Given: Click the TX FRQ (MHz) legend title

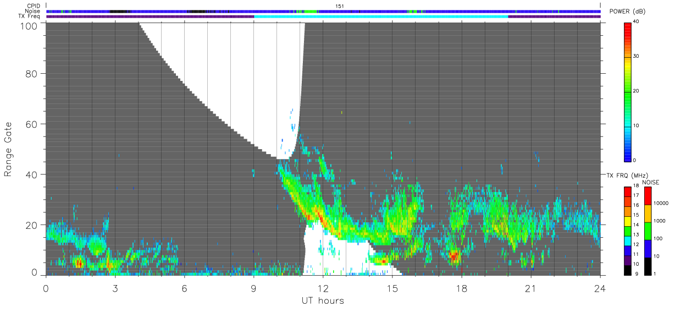Looking at the screenshot, I should (x=627, y=176).
